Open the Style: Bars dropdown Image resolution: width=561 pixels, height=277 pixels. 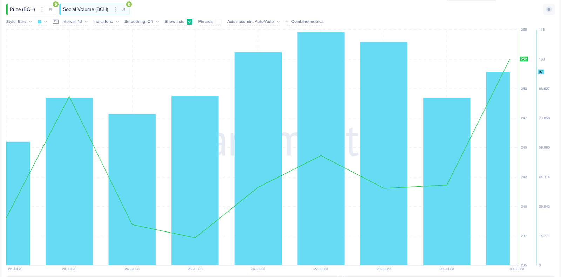point(19,22)
